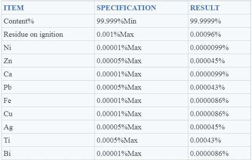Click the Ca row label
The width and height of the screenshot is (252, 160).
[8, 74]
